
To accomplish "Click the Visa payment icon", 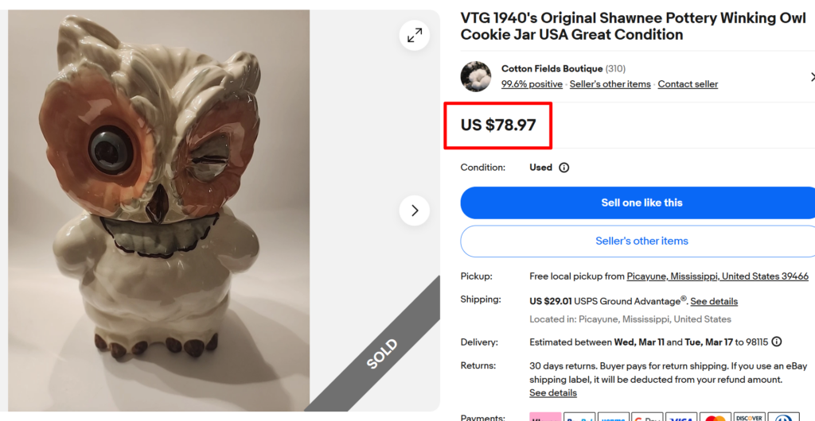I will (681, 417).
